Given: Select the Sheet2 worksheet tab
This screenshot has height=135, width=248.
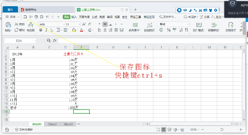Looking at the screenshot, I should click(x=52, y=124).
